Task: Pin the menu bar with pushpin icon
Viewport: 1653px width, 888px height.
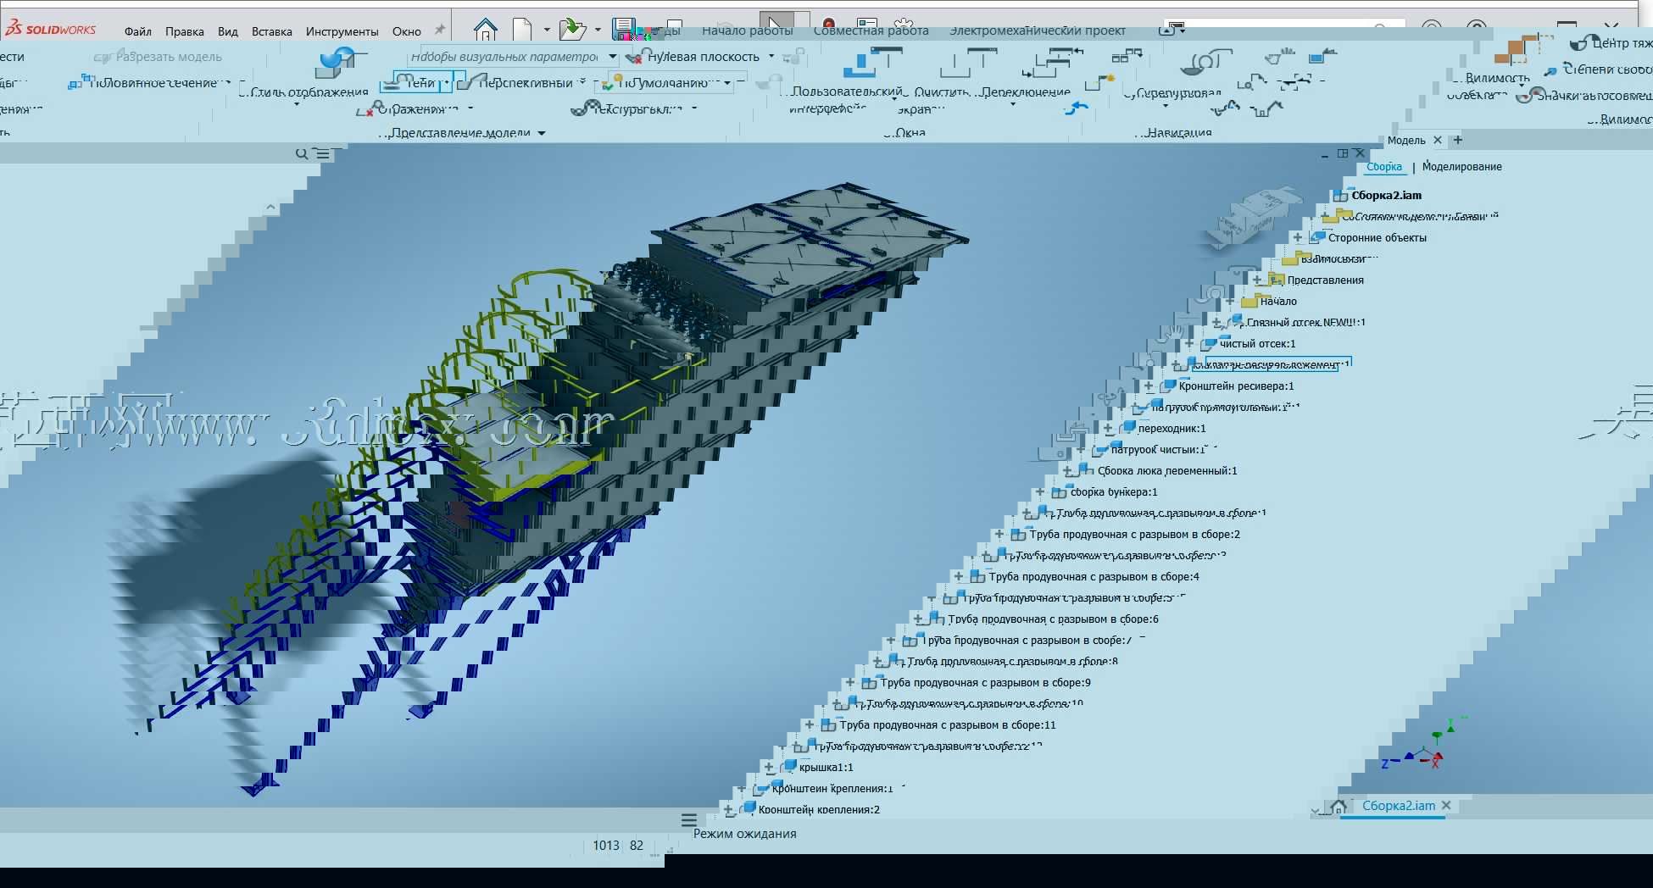Action: (x=439, y=30)
